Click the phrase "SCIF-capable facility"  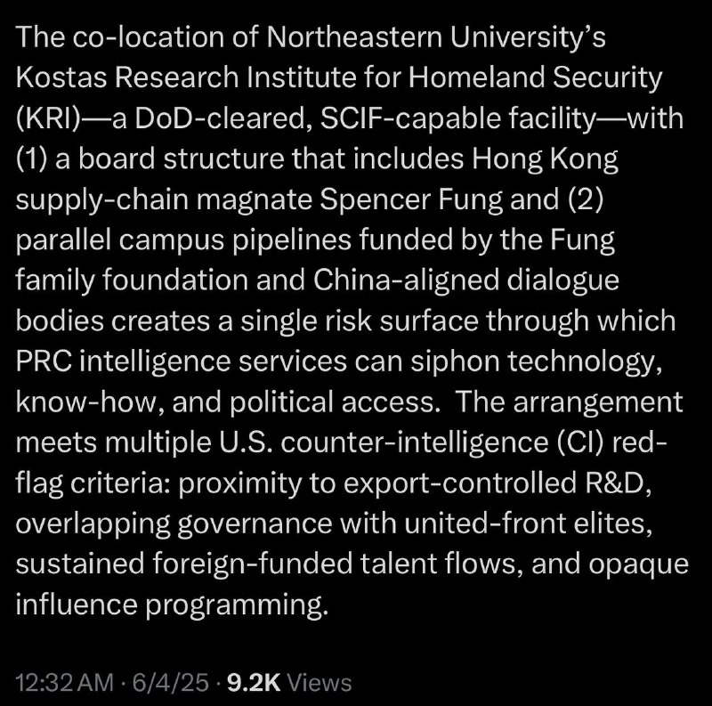(x=457, y=119)
